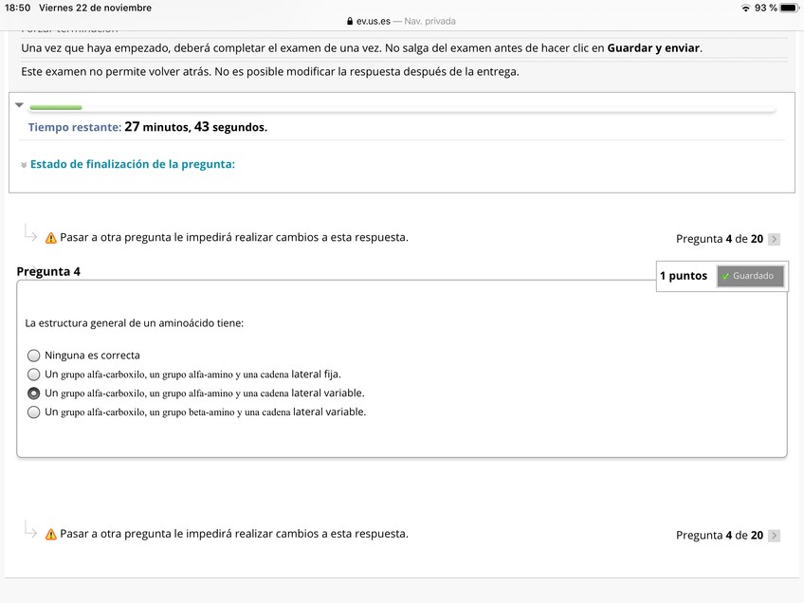Tap the padlock icon in address bar
Image resolution: width=804 pixels, height=603 pixels.
pos(351,21)
